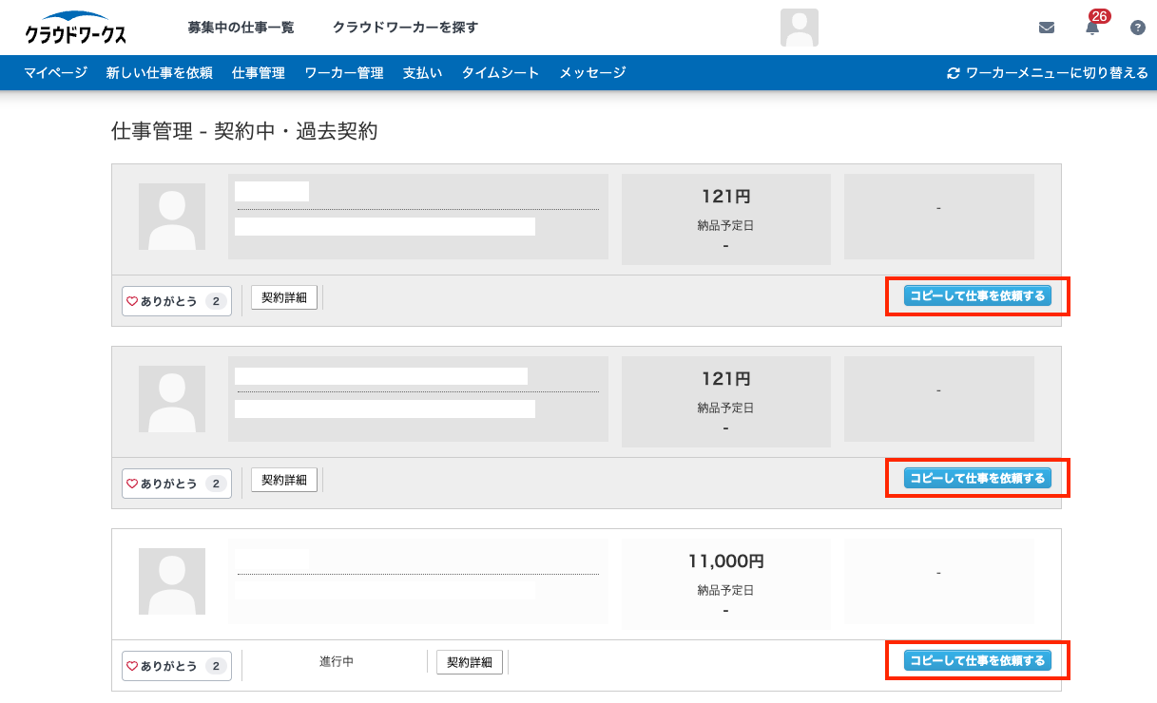Image resolution: width=1157 pixels, height=703 pixels.
Task: Toggle ありがとう heart on first contract
Action: click(133, 301)
